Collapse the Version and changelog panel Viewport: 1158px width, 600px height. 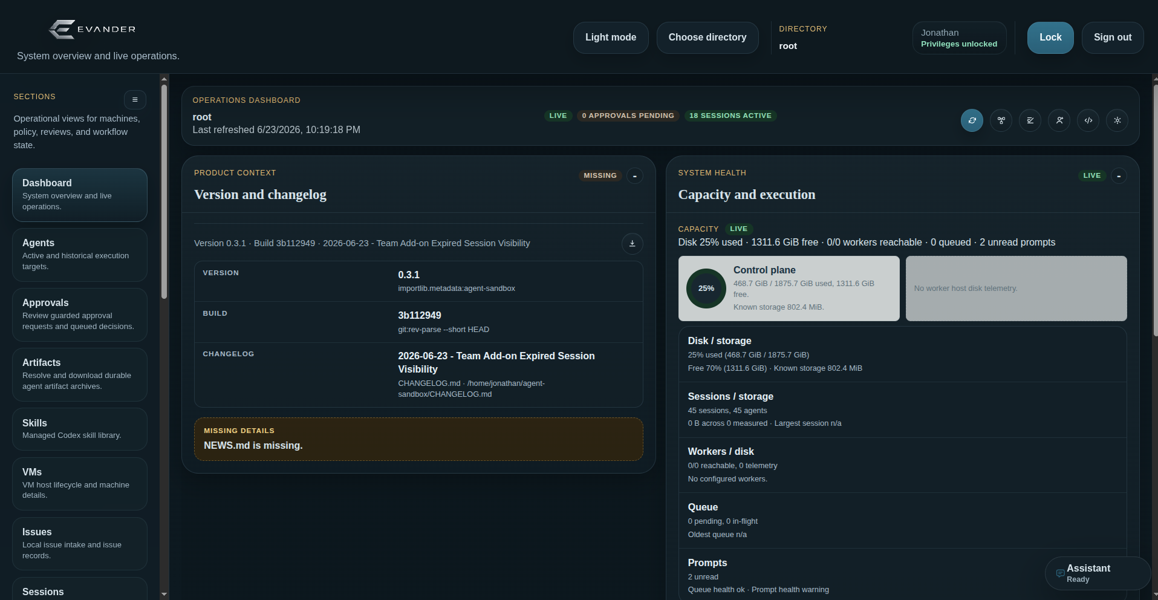tap(634, 176)
